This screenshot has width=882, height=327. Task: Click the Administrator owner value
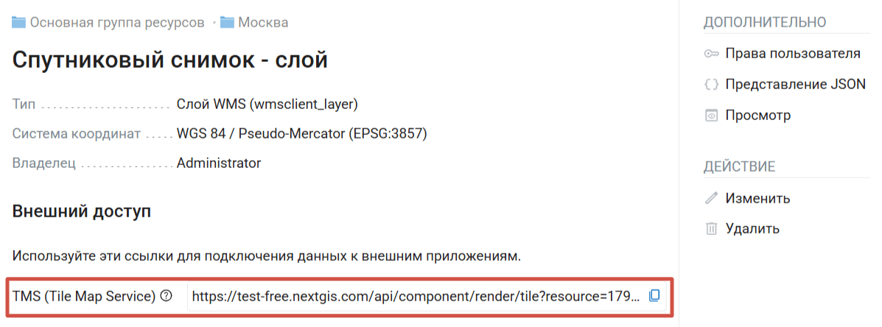click(x=219, y=163)
